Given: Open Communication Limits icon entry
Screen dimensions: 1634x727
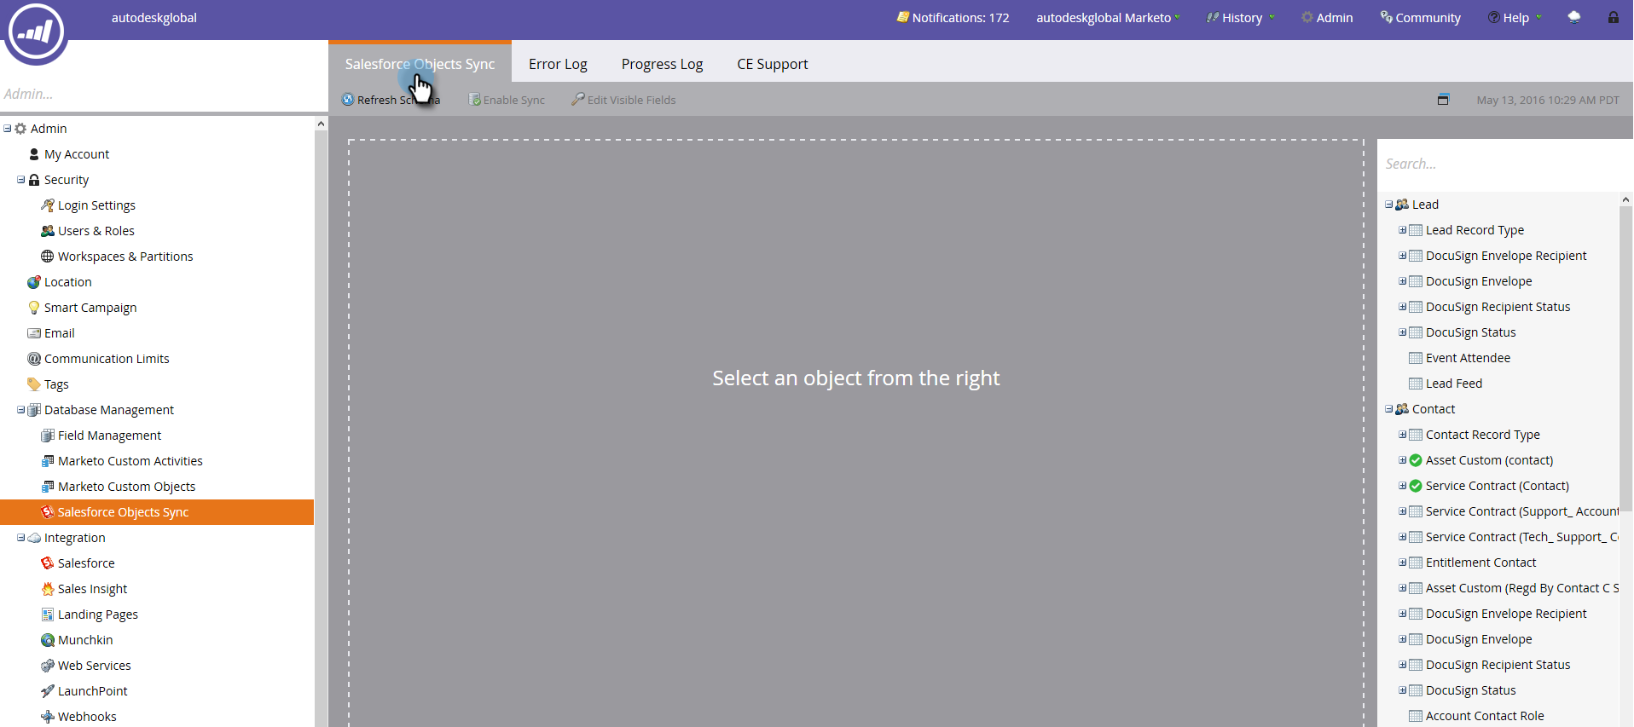Looking at the screenshot, I should pos(34,359).
